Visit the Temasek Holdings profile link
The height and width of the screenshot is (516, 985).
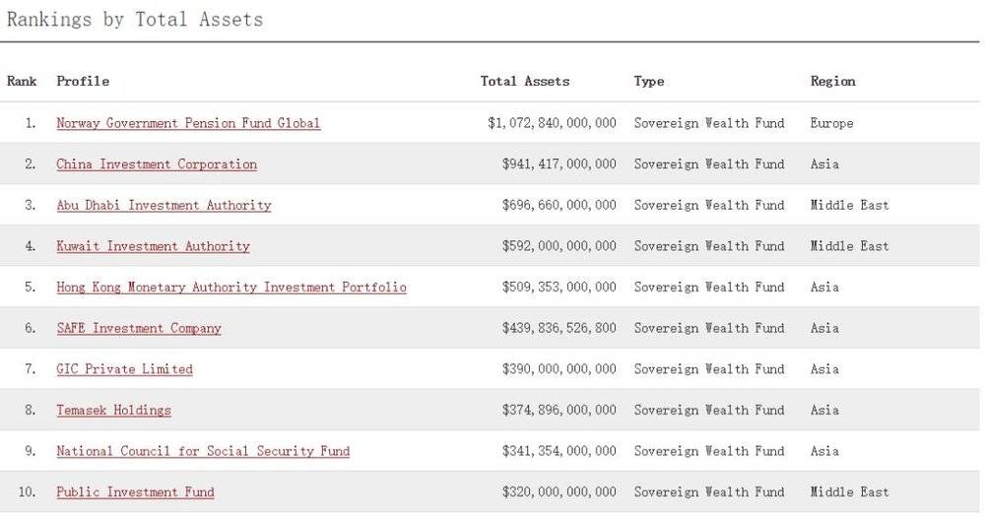coord(113,410)
